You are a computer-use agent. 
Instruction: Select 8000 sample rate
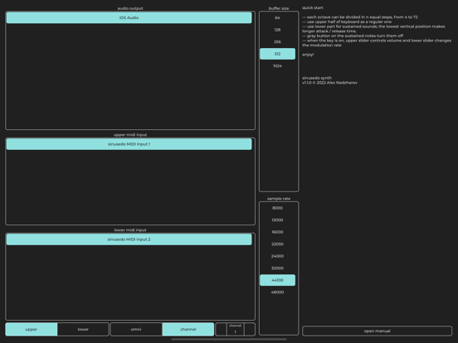pos(277,208)
